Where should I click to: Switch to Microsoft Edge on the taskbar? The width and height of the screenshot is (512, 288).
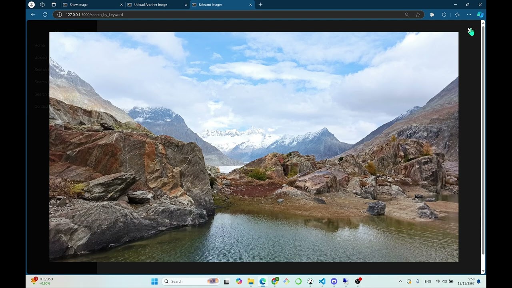[262, 282]
